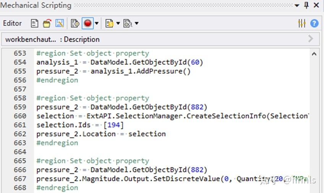The image size is (324, 193).
Task: Expand the description bar right chevron
Action: coord(311,39)
